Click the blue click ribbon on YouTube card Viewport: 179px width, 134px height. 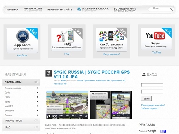pos(168,32)
